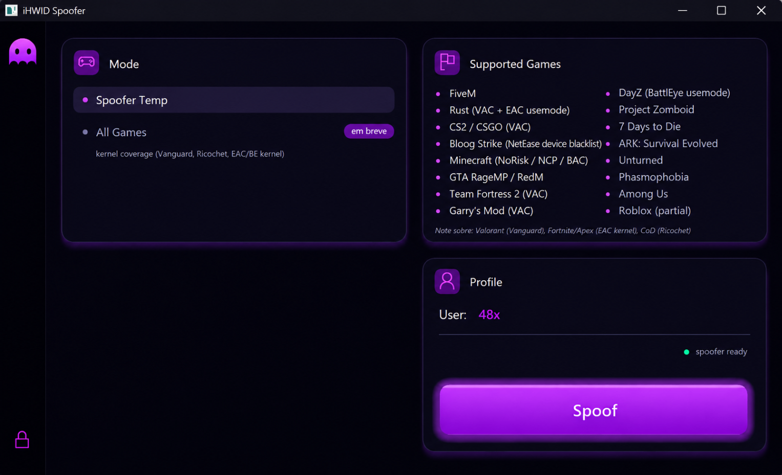The image size is (782, 475).
Task: Click the Supported Games flag icon
Action: (x=447, y=63)
